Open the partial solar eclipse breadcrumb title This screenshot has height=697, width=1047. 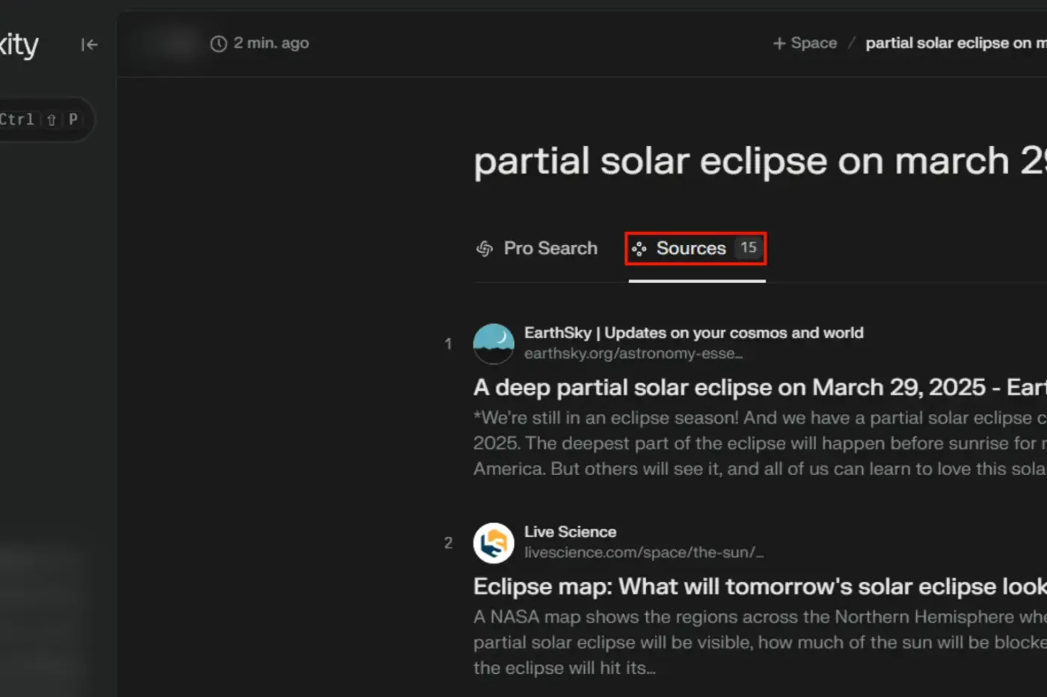(956, 43)
